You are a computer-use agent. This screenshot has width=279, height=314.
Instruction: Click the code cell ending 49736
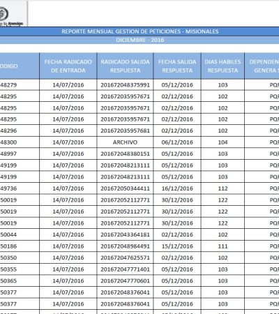20,188
